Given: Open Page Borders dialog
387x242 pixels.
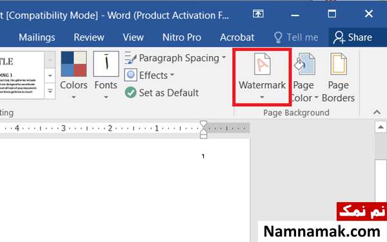Looking at the screenshot, I should 338,77.
